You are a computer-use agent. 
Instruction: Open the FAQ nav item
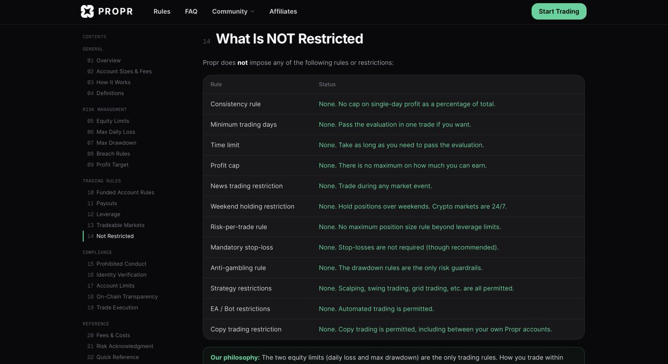(x=191, y=11)
